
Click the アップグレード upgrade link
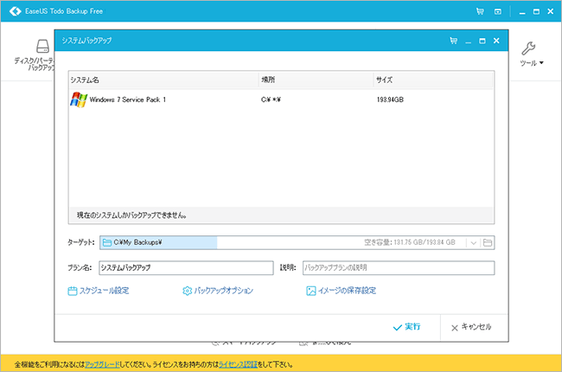click(102, 364)
